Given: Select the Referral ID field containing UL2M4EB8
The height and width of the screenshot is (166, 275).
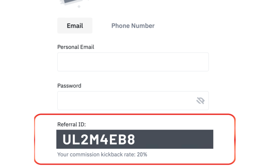Looking at the screenshot, I should 135,139.
